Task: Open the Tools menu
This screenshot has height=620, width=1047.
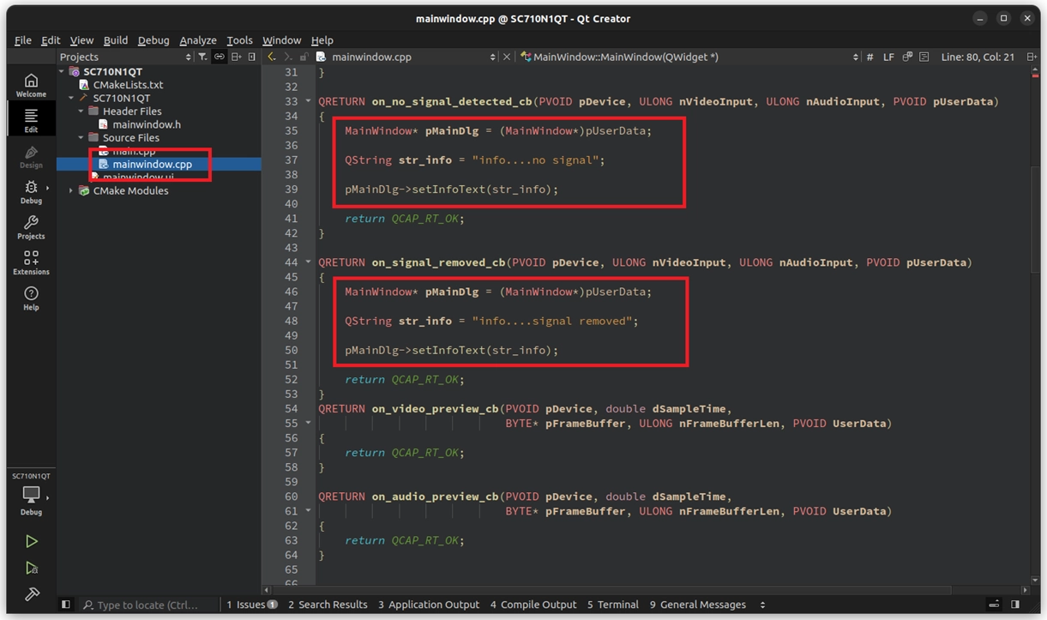Action: pyautogui.click(x=239, y=39)
